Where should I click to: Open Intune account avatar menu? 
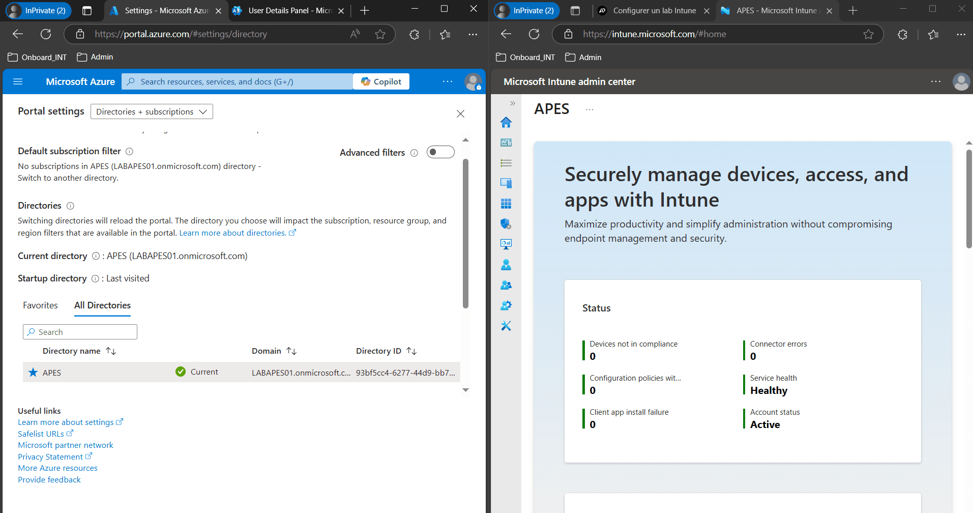pos(961,81)
